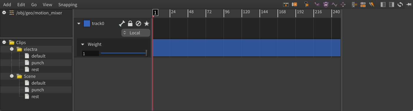Image resolution: width=413 pixels, height=111 pixels.
Task: Toggle the lock on track0
Action: click(x=130, y=23)
